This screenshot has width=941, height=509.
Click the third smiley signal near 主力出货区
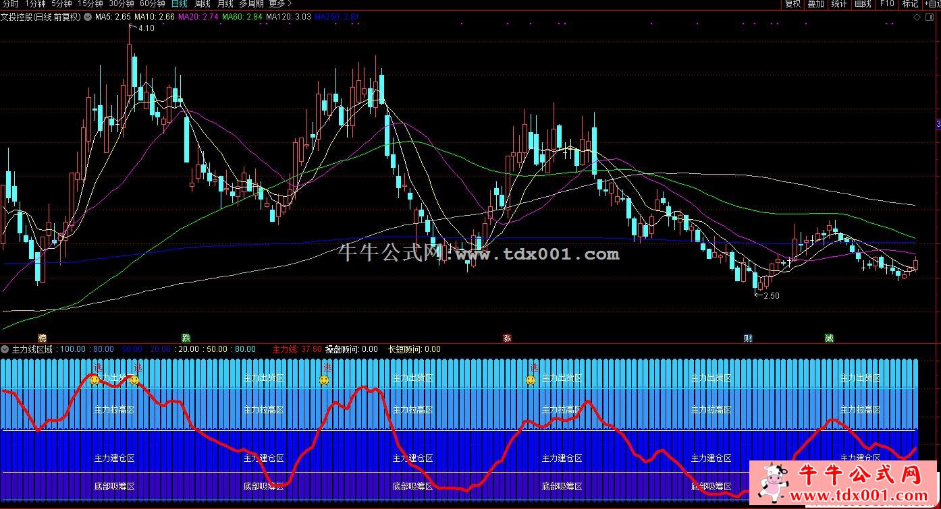[x=324, y=380]
